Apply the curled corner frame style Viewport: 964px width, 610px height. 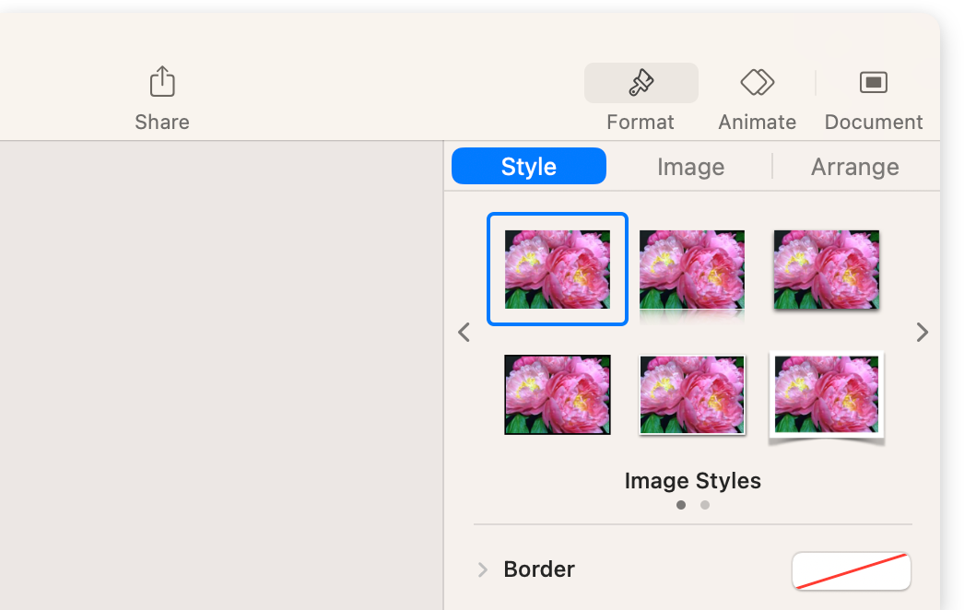point(826,394)
